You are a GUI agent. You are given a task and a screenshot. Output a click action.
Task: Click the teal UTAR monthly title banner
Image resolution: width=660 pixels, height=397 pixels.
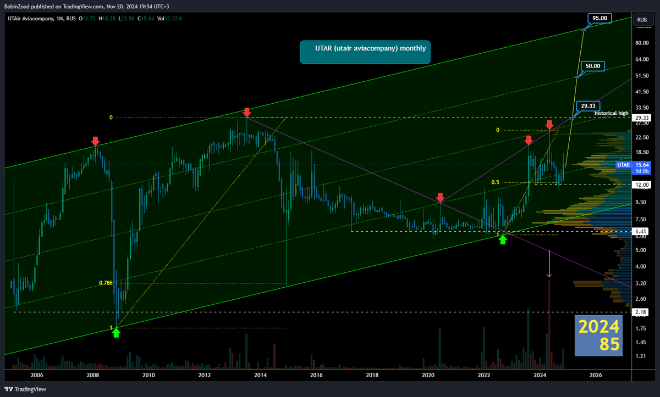[365, 52]
